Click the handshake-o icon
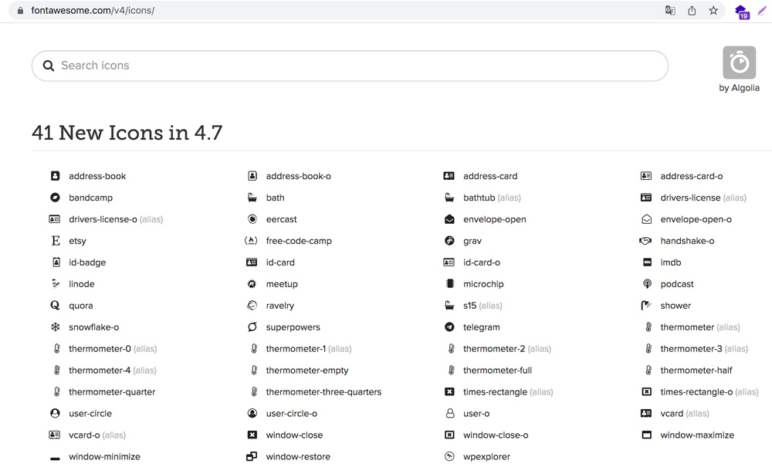 (645, 241)
